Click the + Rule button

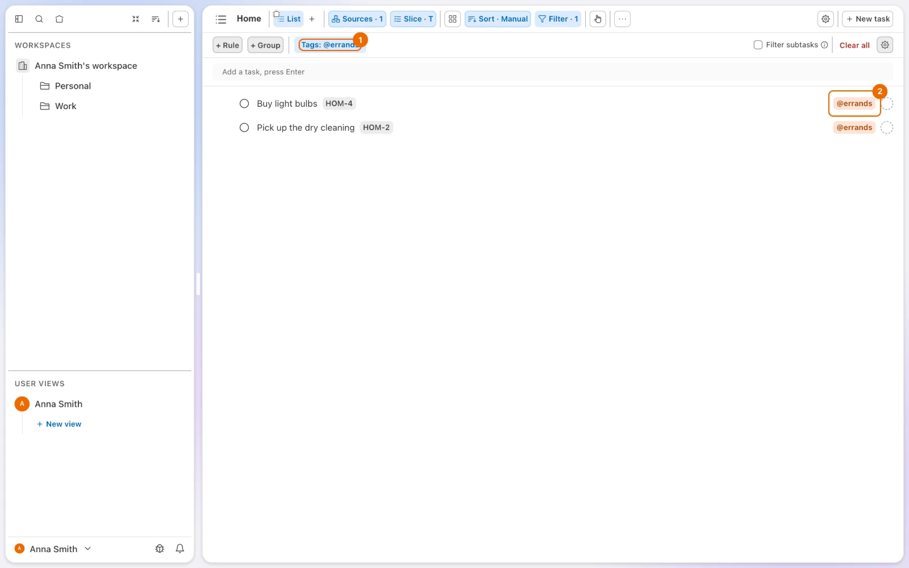tap(227, 45)
